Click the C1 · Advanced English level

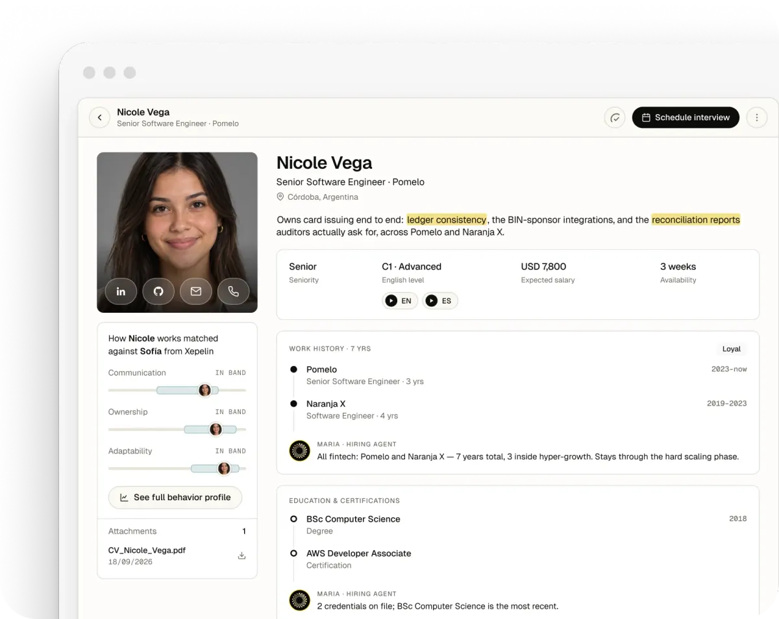412,267
